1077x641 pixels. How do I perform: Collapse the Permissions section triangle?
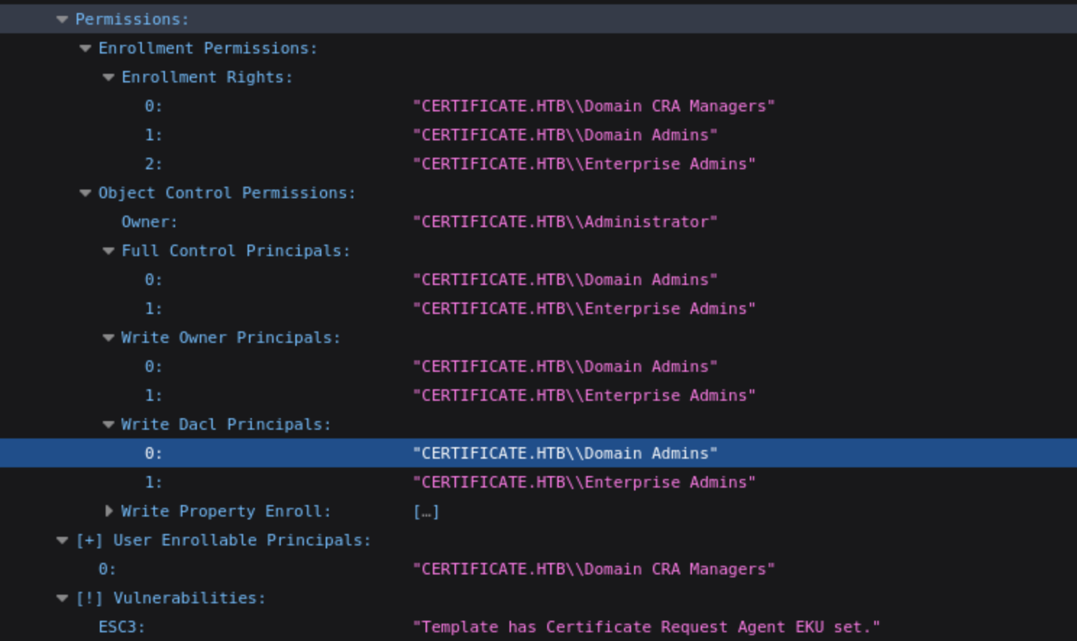[62, 20]
